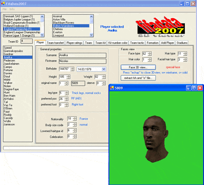Click up arrow in league list scrollbar
This screenshot has height=185, width=204.
coord(42,16)
